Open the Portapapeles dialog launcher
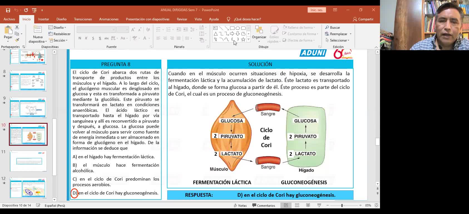The height and width of the screenshot is (214, 469). (x=24, y=47)
